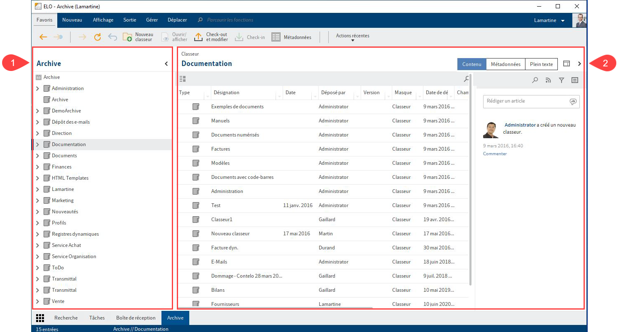
Task: Click the Administrator avatar in the feed
Action: 491,130
